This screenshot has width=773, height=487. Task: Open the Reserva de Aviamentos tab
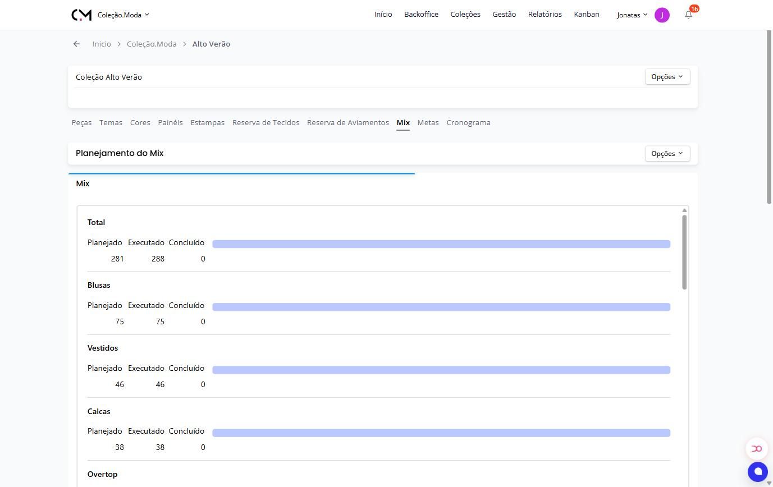tap(348, 123)
